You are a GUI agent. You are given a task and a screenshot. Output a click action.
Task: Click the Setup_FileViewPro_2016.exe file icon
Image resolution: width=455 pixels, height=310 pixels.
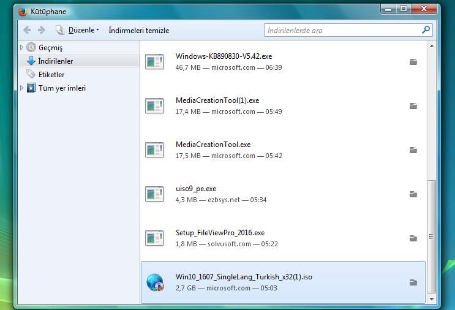154,238
